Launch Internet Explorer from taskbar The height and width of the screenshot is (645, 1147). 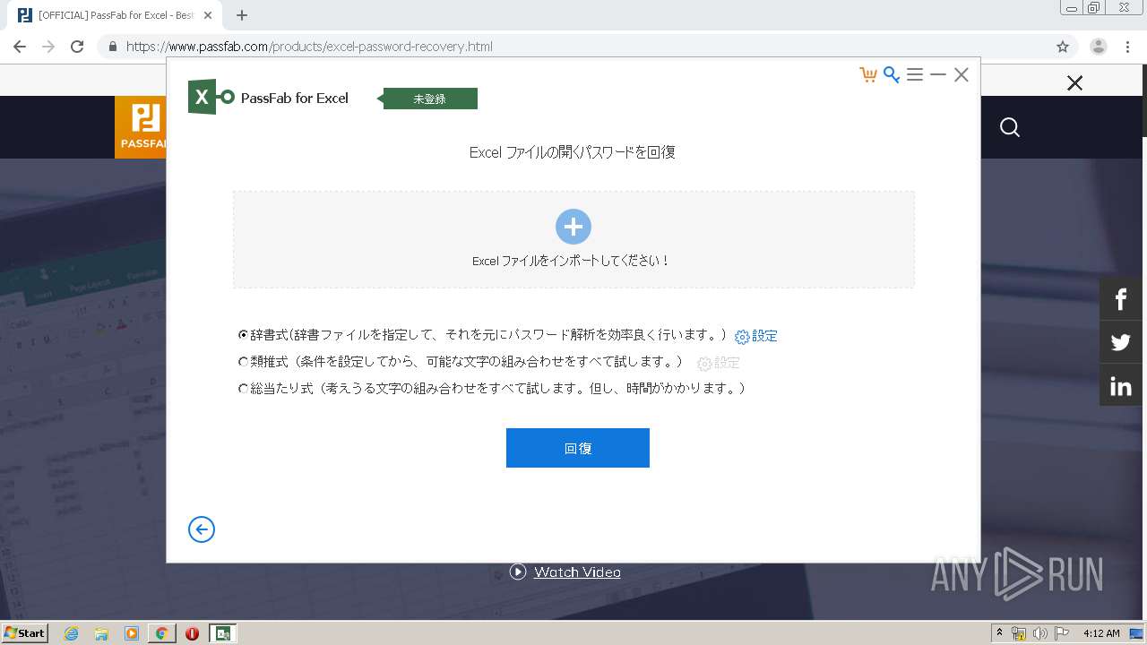pos(71,633)
